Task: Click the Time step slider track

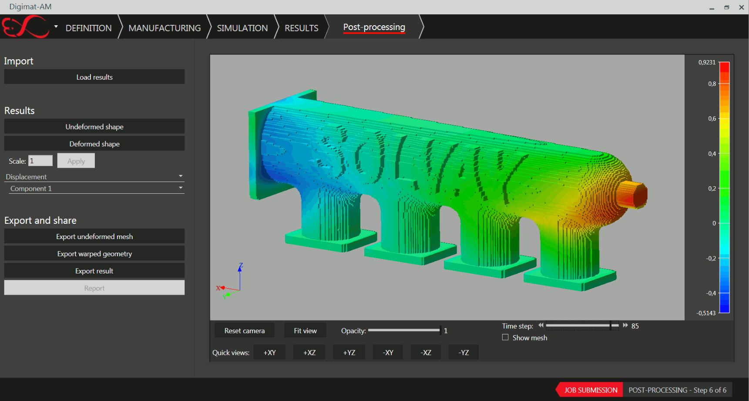Action: click(579, 325)
